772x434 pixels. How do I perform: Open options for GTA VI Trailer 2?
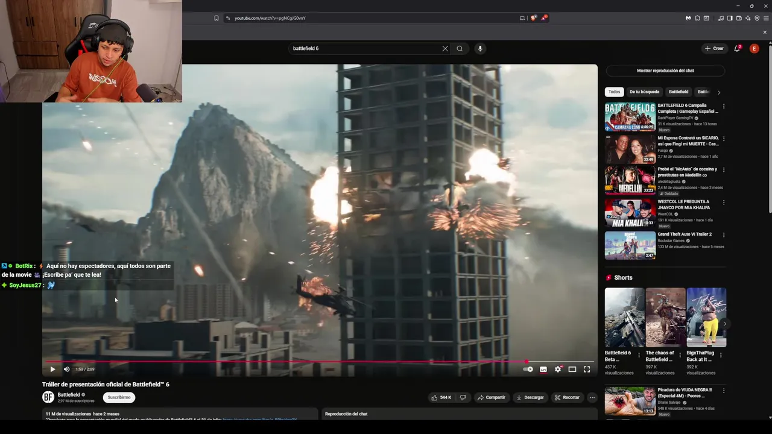pos(724,235)
